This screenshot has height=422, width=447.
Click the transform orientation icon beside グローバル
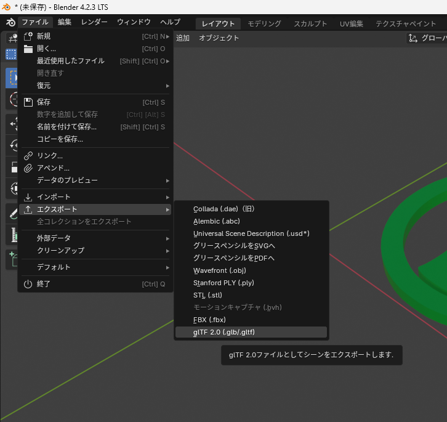(413, 38)
